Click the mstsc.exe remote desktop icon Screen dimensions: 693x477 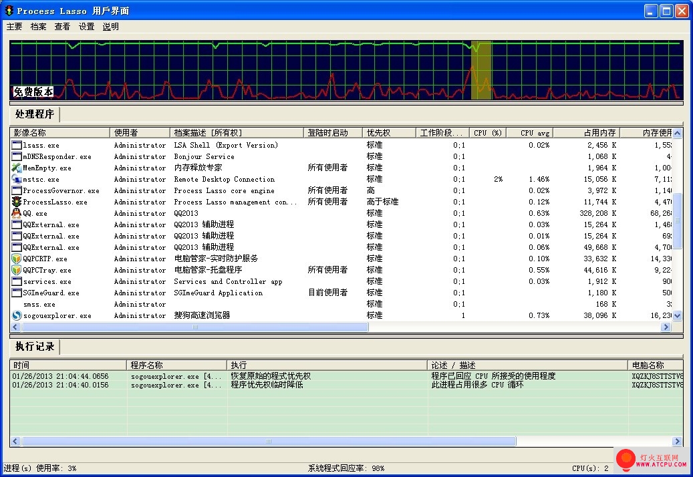point(16,179)
